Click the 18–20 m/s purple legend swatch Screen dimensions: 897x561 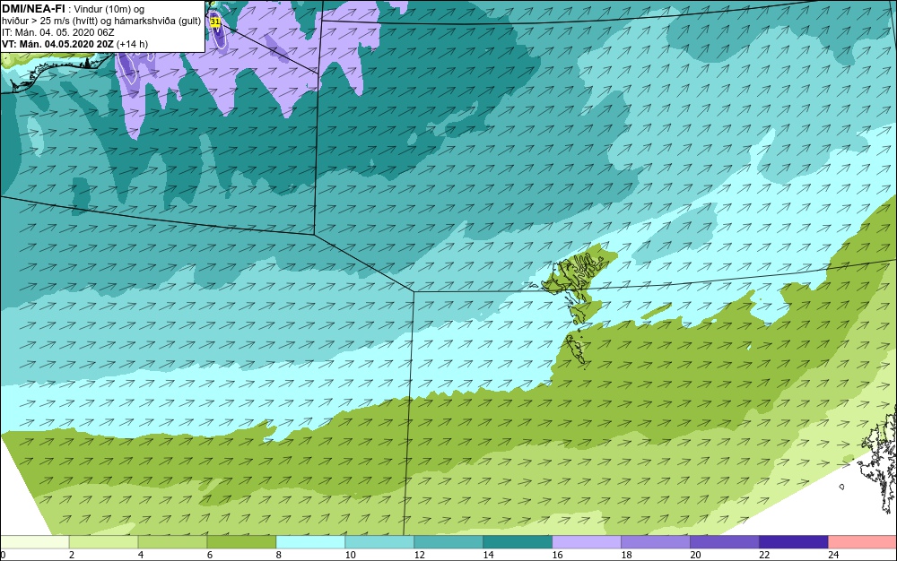click(656, 542)
